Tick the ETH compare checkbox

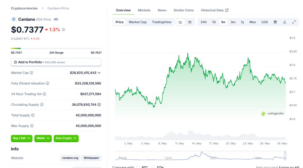click(154, 167)
